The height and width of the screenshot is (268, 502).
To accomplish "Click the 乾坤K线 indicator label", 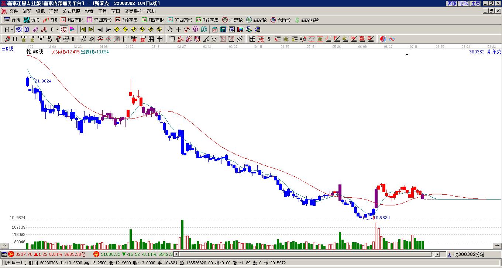I will 35,52.
